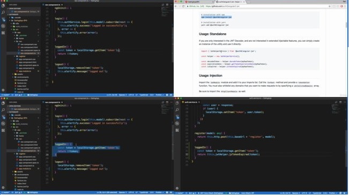
Task: Open Explorer in the auth.service.ts window
Action: pyautogui.click(x=177, y=103)
